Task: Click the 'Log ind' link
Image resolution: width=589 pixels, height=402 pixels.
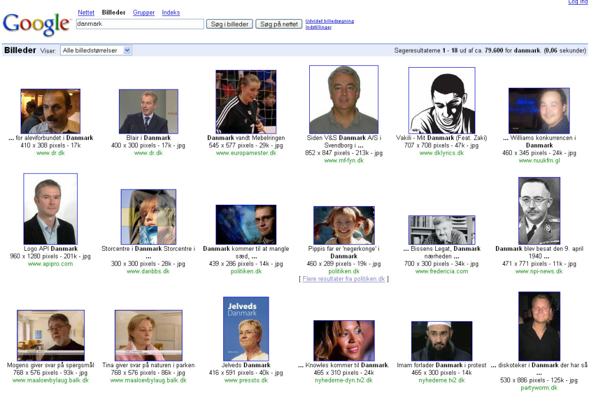Action: pos(578,2)
